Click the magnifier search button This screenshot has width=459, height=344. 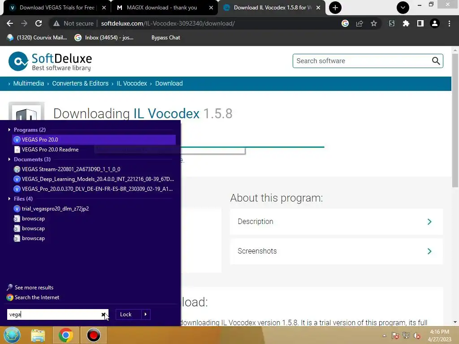pos(436,61)
